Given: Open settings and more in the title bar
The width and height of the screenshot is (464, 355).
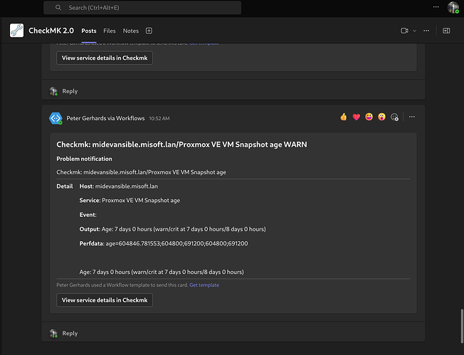Looking at the screenshot, I should coord(436,7).
